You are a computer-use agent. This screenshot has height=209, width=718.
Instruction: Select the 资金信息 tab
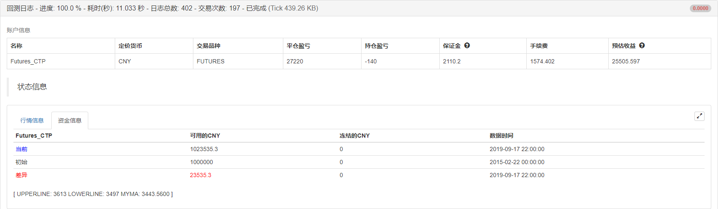coord(70,120)
